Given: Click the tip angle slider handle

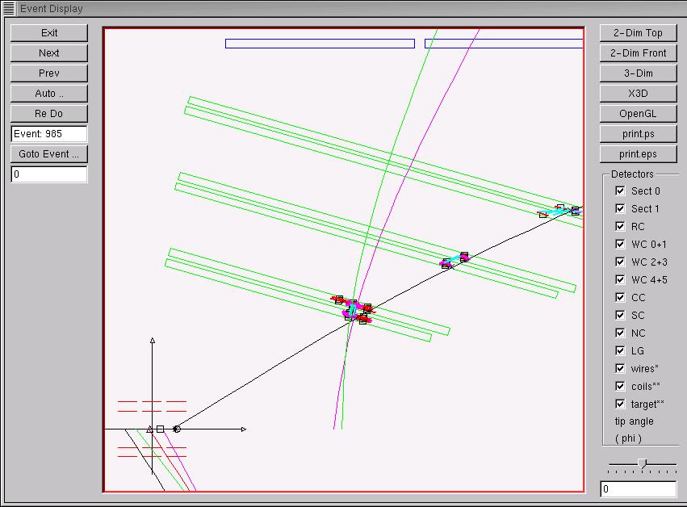Looking at the screenshot, I should pyautogui.click(x=643, y=464).
